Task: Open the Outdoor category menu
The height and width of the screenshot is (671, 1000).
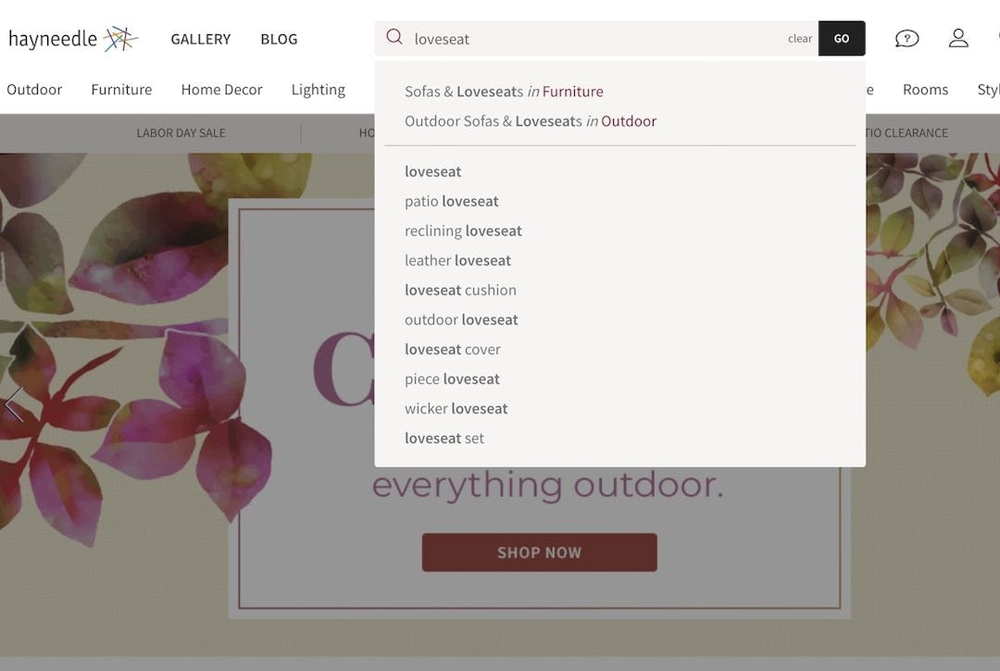Action: tap(34, 89)
